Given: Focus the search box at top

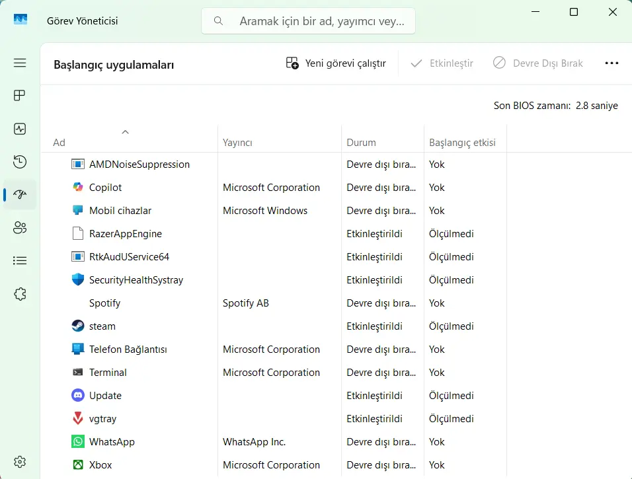Looking at the screenshot, I should coord(308,21).
